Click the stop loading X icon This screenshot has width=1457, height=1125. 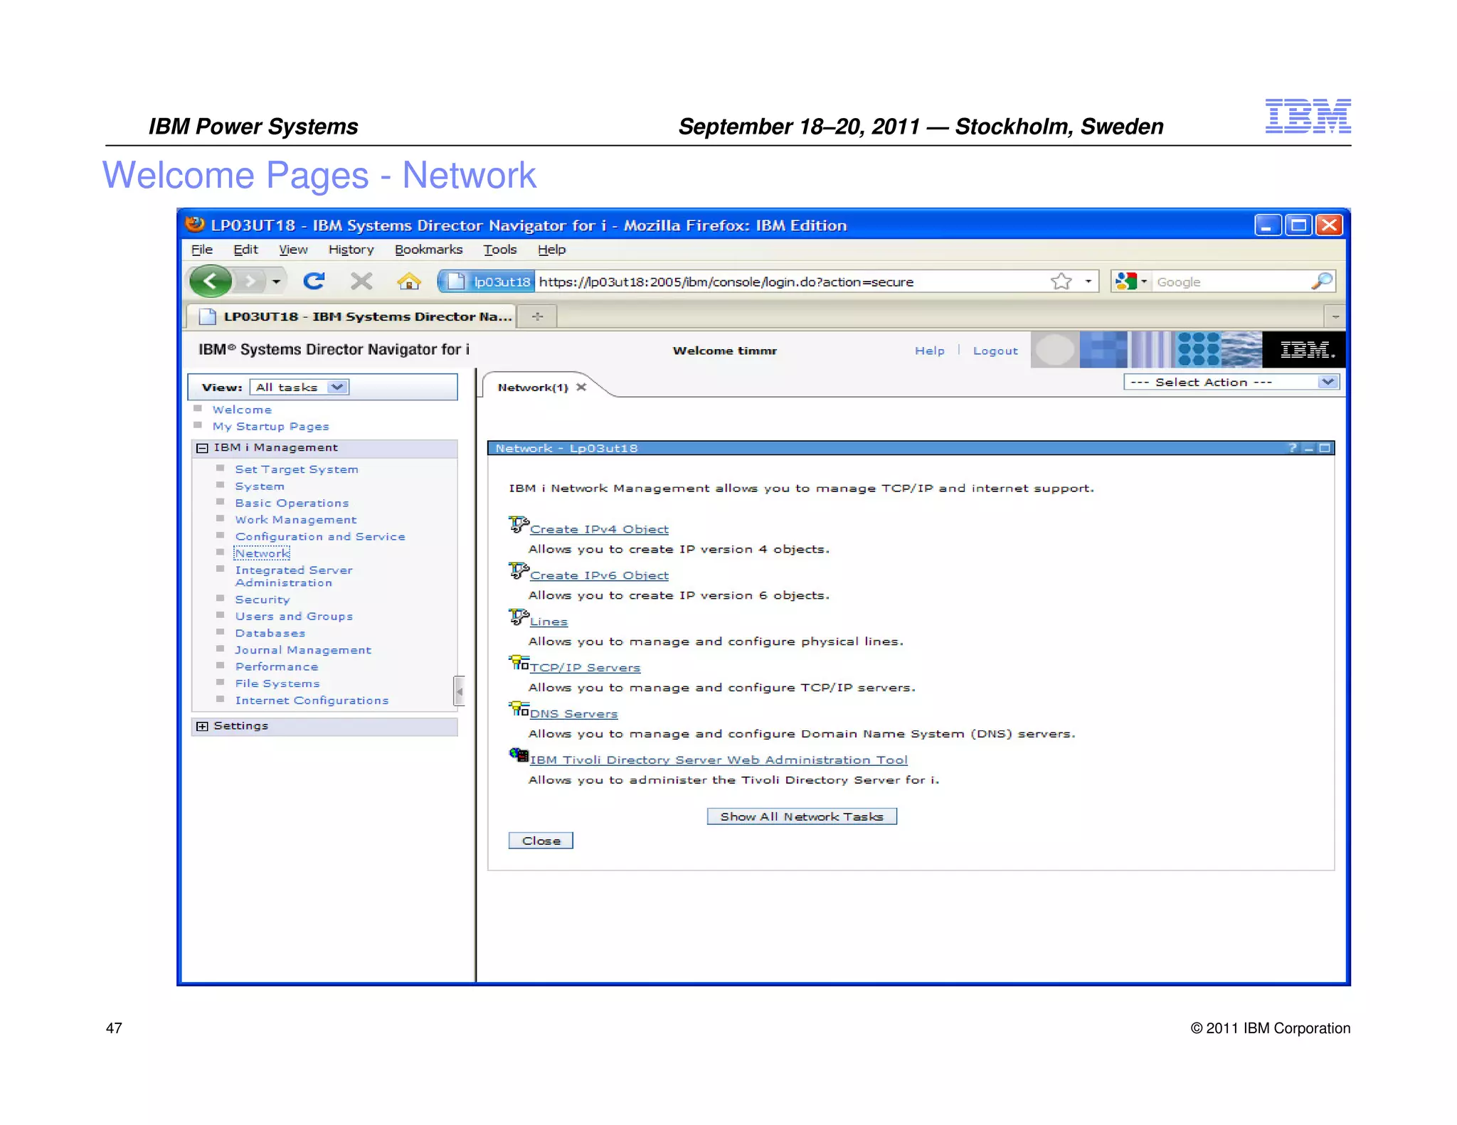(x=361, y=282)
